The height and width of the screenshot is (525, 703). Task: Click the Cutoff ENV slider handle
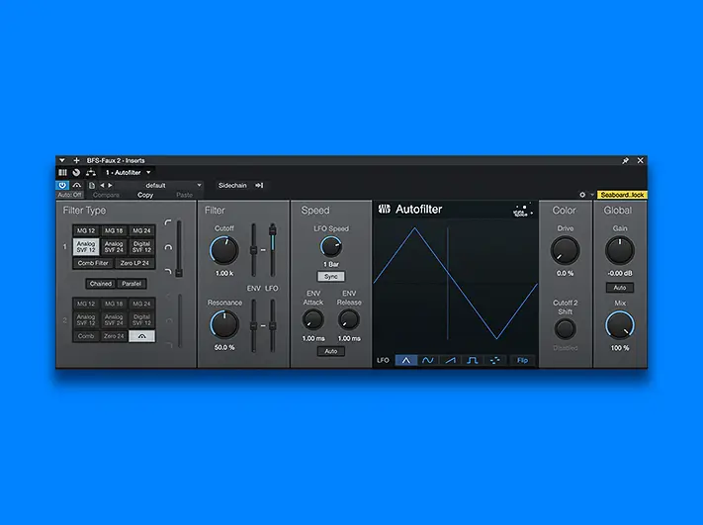tap(254, 250)
